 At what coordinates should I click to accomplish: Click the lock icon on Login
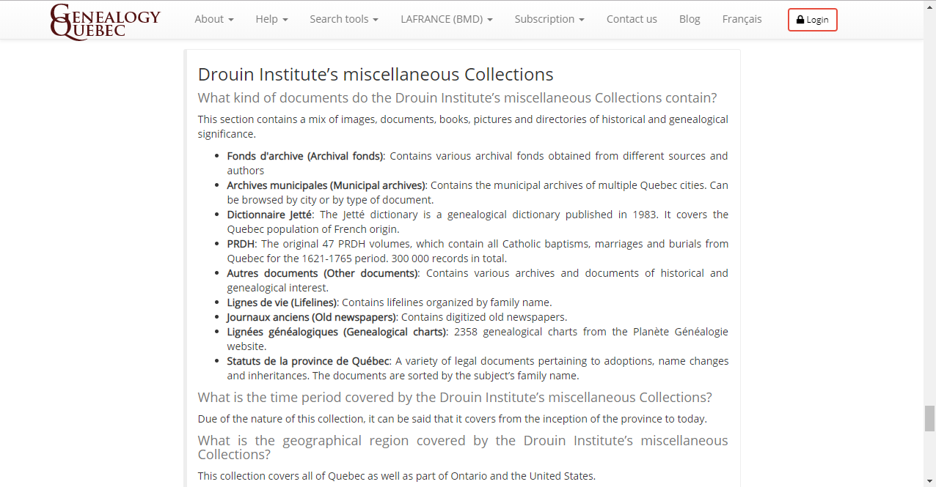click(800, 20)
